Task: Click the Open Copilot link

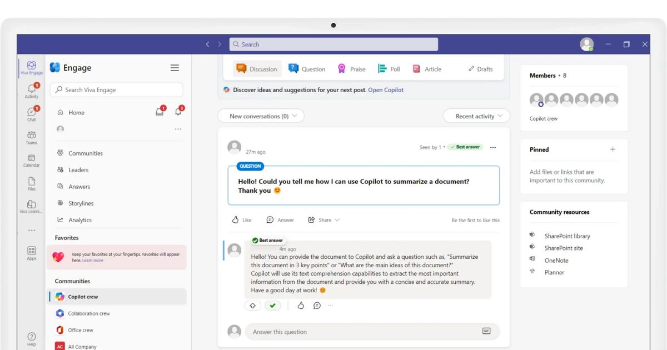Action: [x=386, y=90]
